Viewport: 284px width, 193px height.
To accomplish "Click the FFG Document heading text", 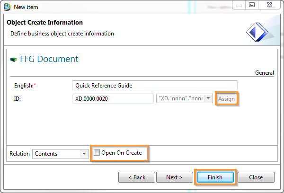I will click(49, 59).
